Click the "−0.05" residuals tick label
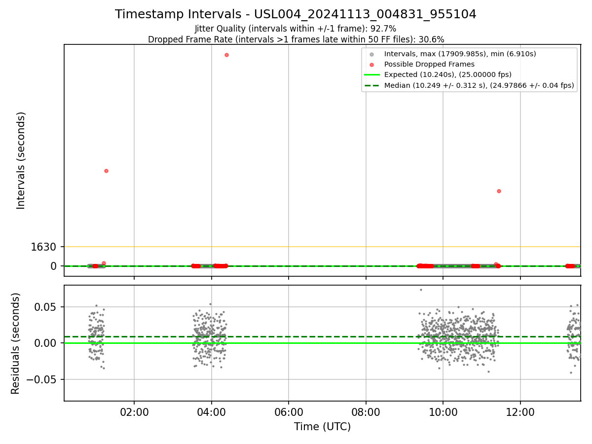The image size is (592, 444). (x=42, y=379)
